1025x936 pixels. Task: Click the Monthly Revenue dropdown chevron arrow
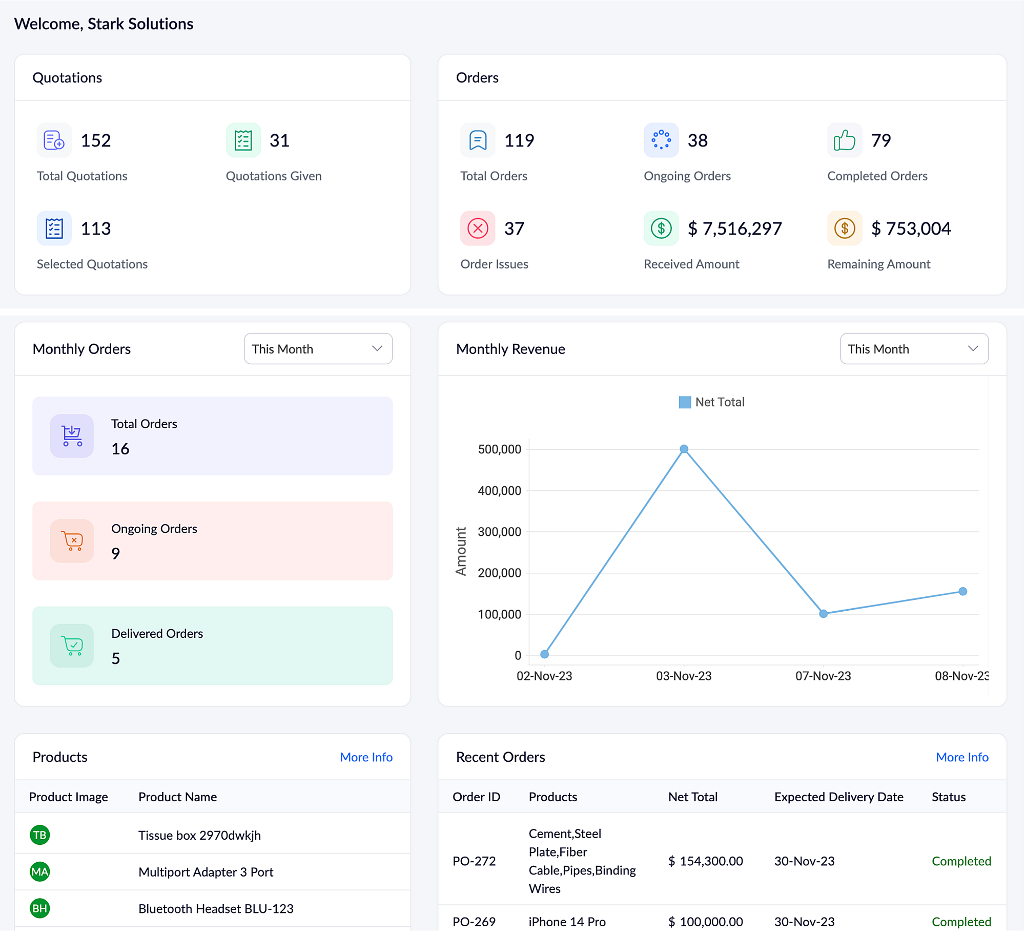tap(973, 349)
